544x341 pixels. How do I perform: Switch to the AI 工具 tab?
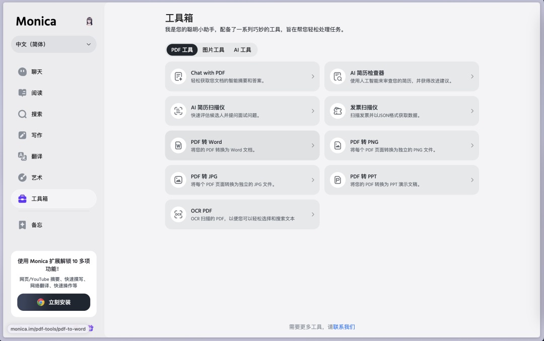tap(242, 50)
